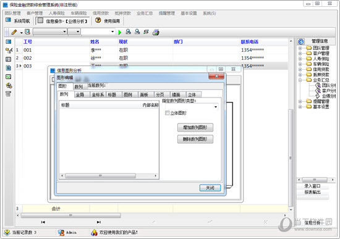Click the 系统导航 tab button
Viewport: 340px width, 239px height.
coord(18,21)
